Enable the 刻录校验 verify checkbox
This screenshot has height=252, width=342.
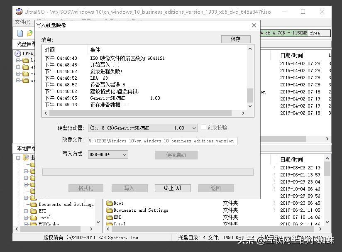203,127
